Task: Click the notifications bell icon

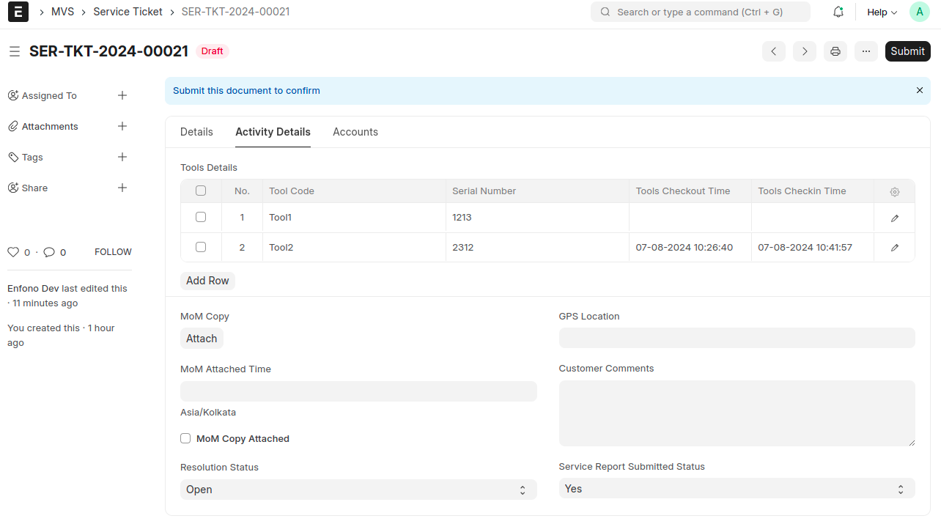Action: 838,12
